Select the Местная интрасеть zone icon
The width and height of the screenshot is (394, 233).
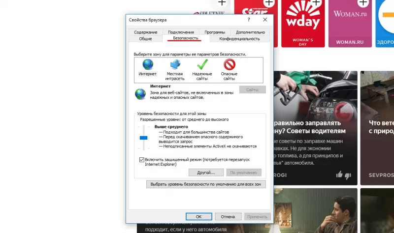coord(175,64)
